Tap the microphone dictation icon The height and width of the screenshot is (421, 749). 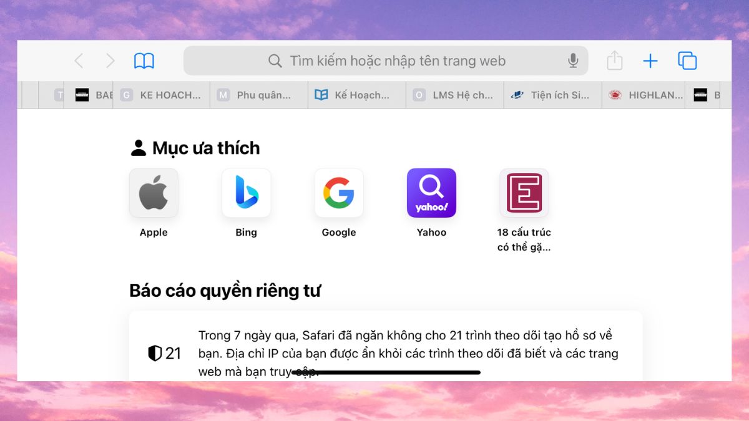[x=573, y=60]
